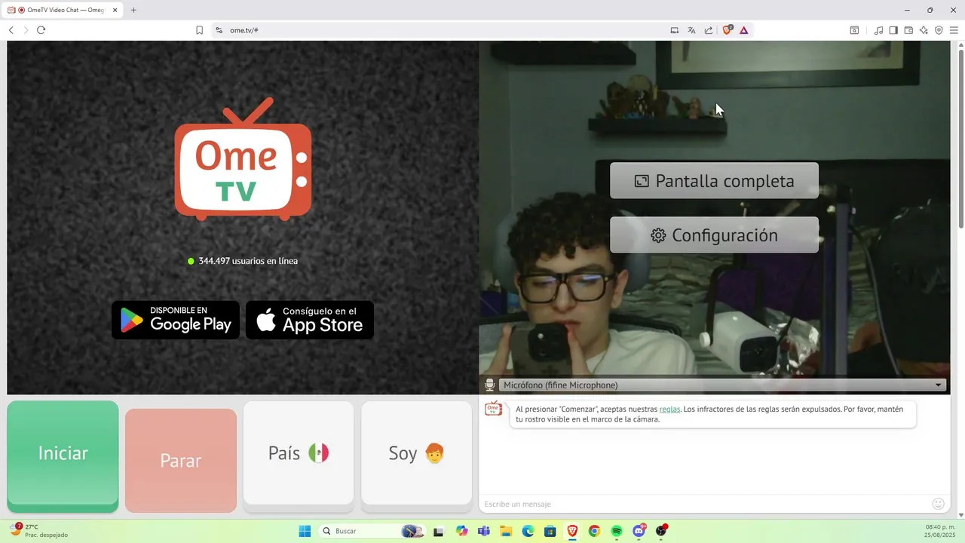
Task: Click the Parar button
Action: click(x=181, y=460)
